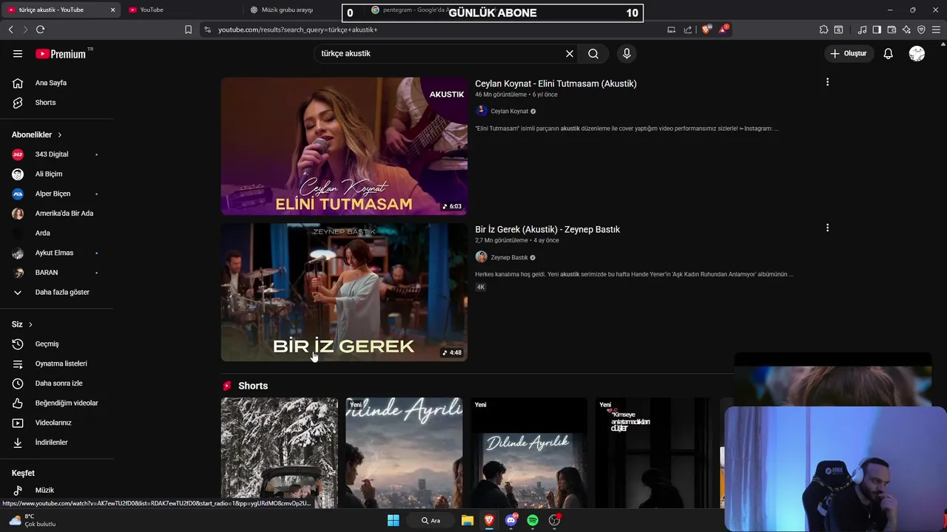Open the account avatar menu
947x532 pixels.
pyautogui.click(x=917, y=54)
